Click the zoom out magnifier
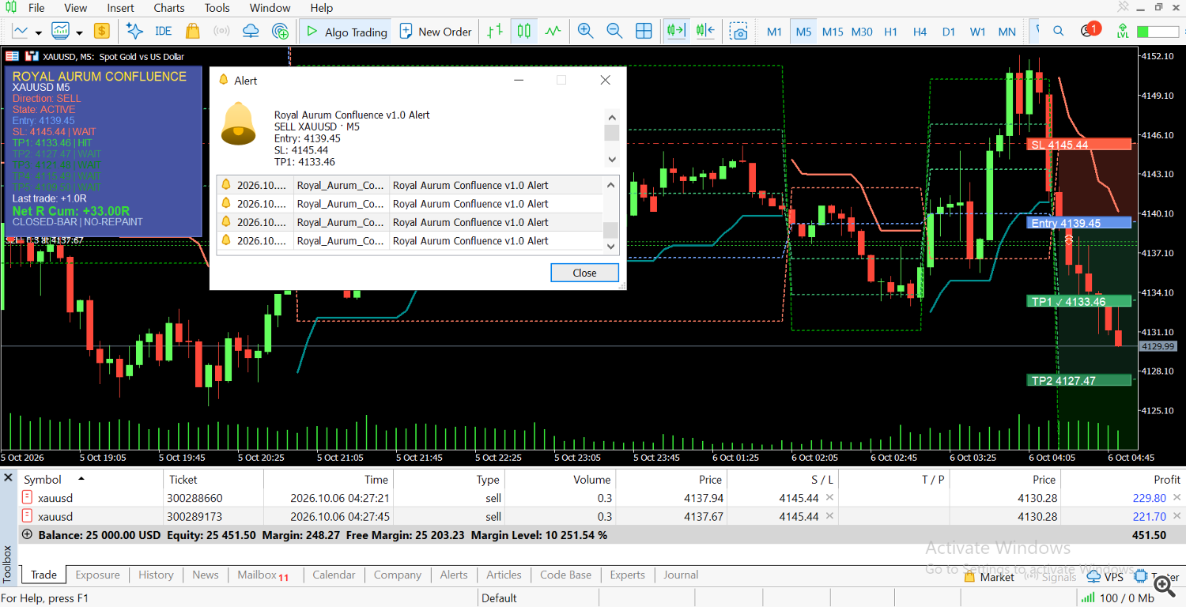The width and height of the screenshot is (1186, 607). click(614, 32)
